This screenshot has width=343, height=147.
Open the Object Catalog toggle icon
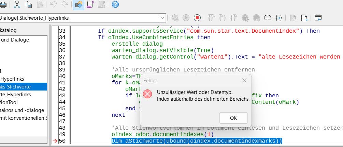[79, 4]
